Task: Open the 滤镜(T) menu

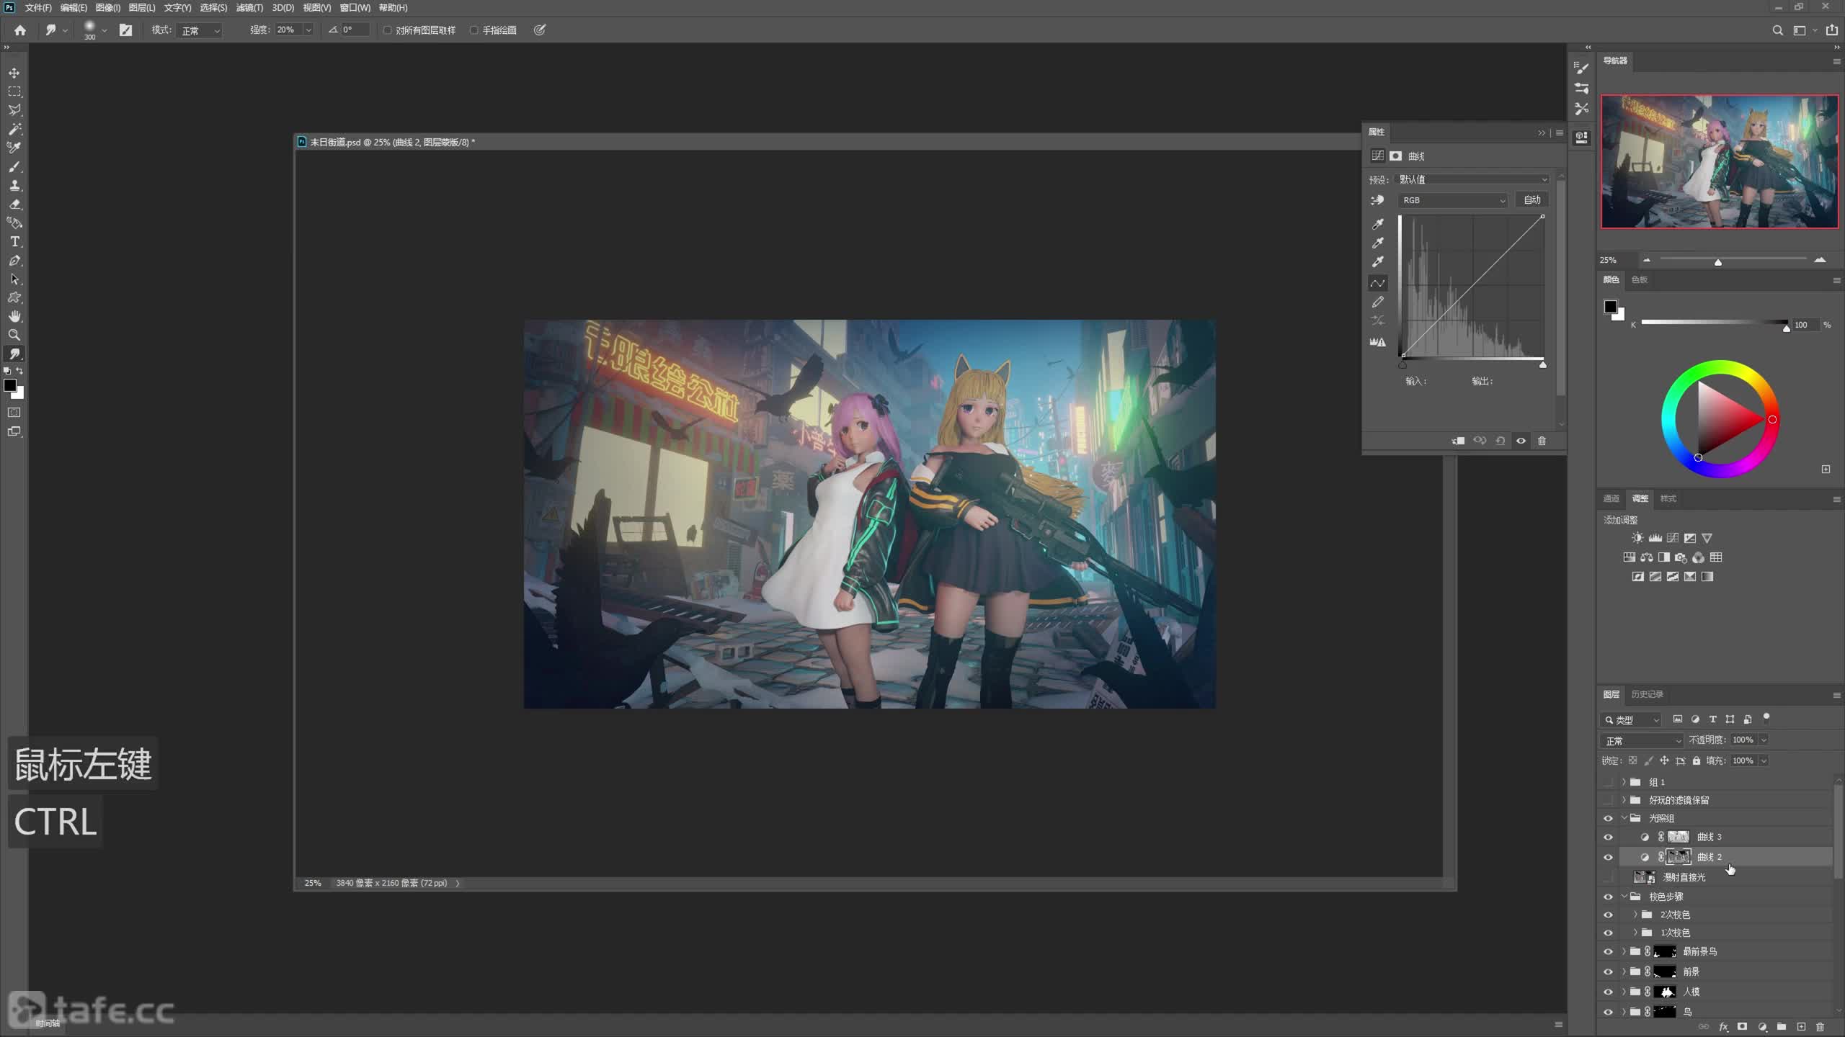Action: tap(249, 8)
